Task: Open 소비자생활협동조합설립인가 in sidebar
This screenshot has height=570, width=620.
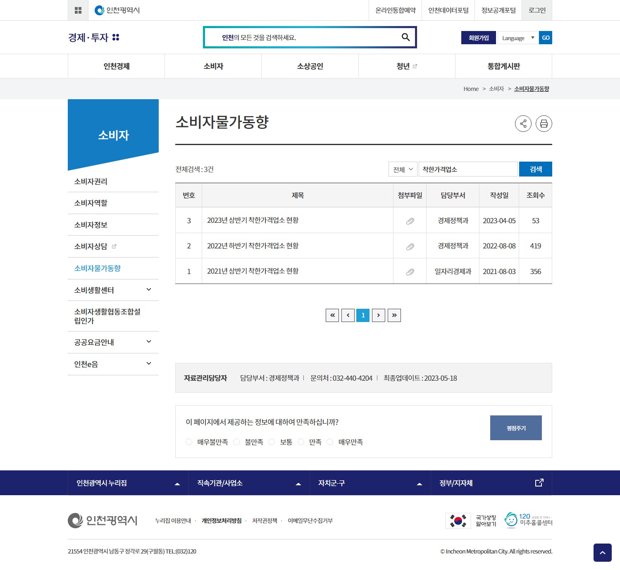Action: [113, 316]
